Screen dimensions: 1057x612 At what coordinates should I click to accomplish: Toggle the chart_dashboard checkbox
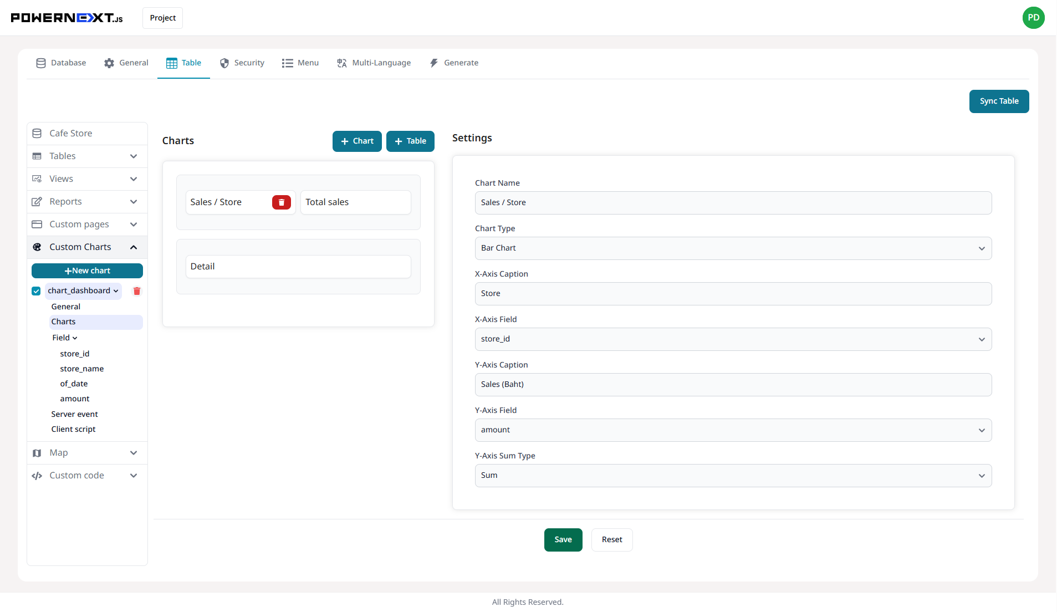(x=36, y=291)
